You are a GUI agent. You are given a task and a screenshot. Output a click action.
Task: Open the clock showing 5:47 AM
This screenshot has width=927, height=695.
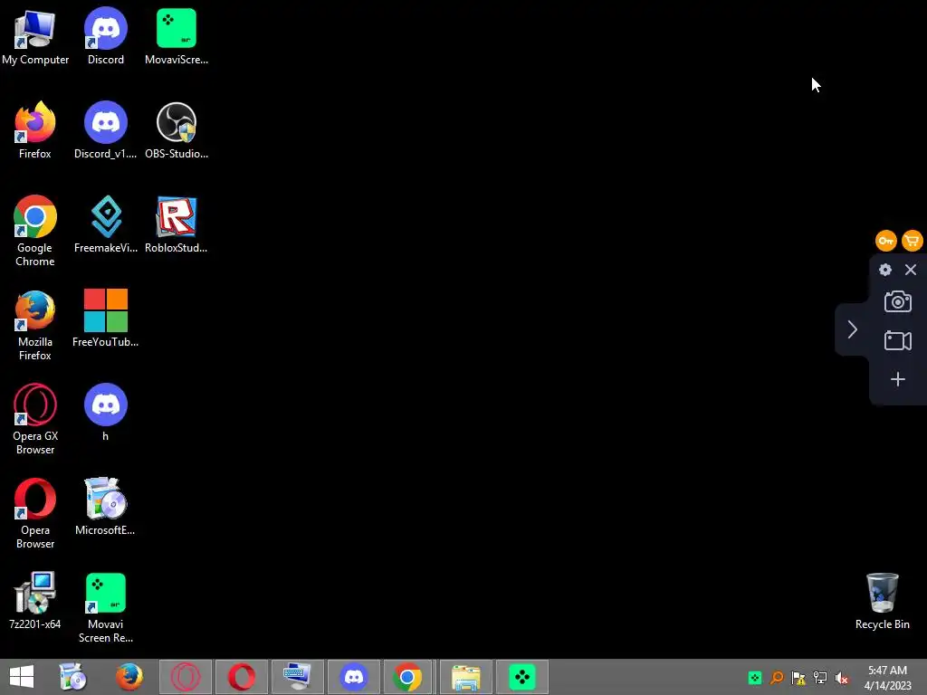(887, 678)
